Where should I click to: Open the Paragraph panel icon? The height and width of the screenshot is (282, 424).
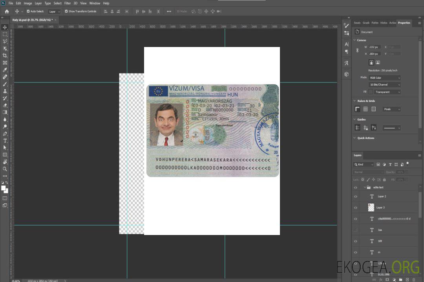pyautogui.click(x=346, y=52)
